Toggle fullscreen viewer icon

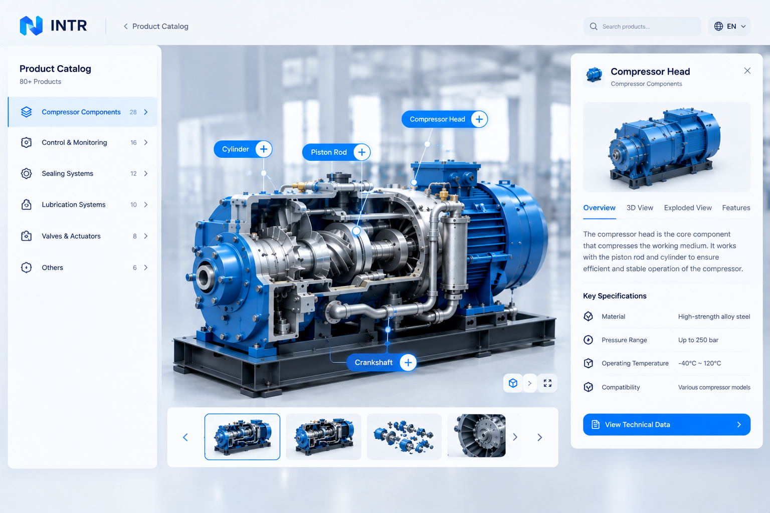tap(547, 383)
